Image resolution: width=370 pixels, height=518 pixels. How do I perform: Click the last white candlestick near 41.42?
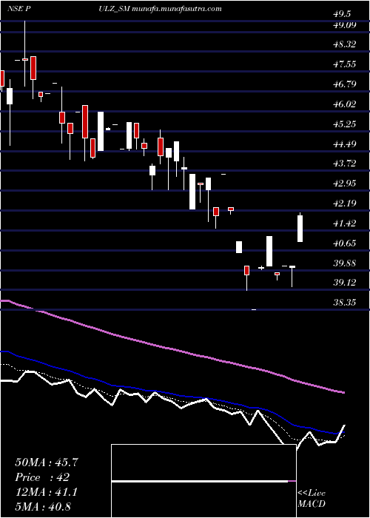[x=300, y=229]
